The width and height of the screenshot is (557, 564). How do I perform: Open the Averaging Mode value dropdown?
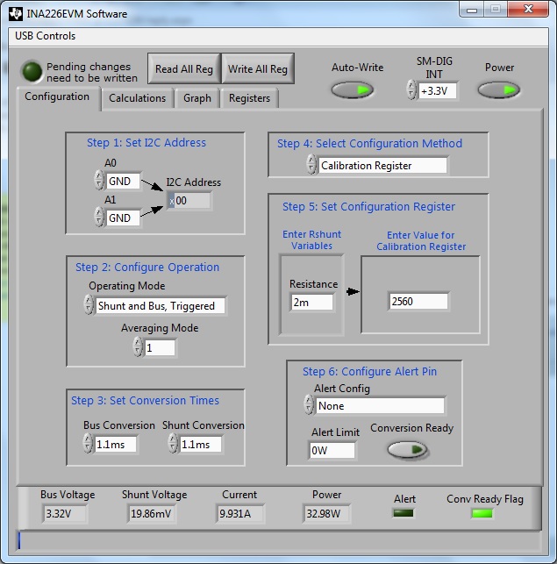point(161,348)
